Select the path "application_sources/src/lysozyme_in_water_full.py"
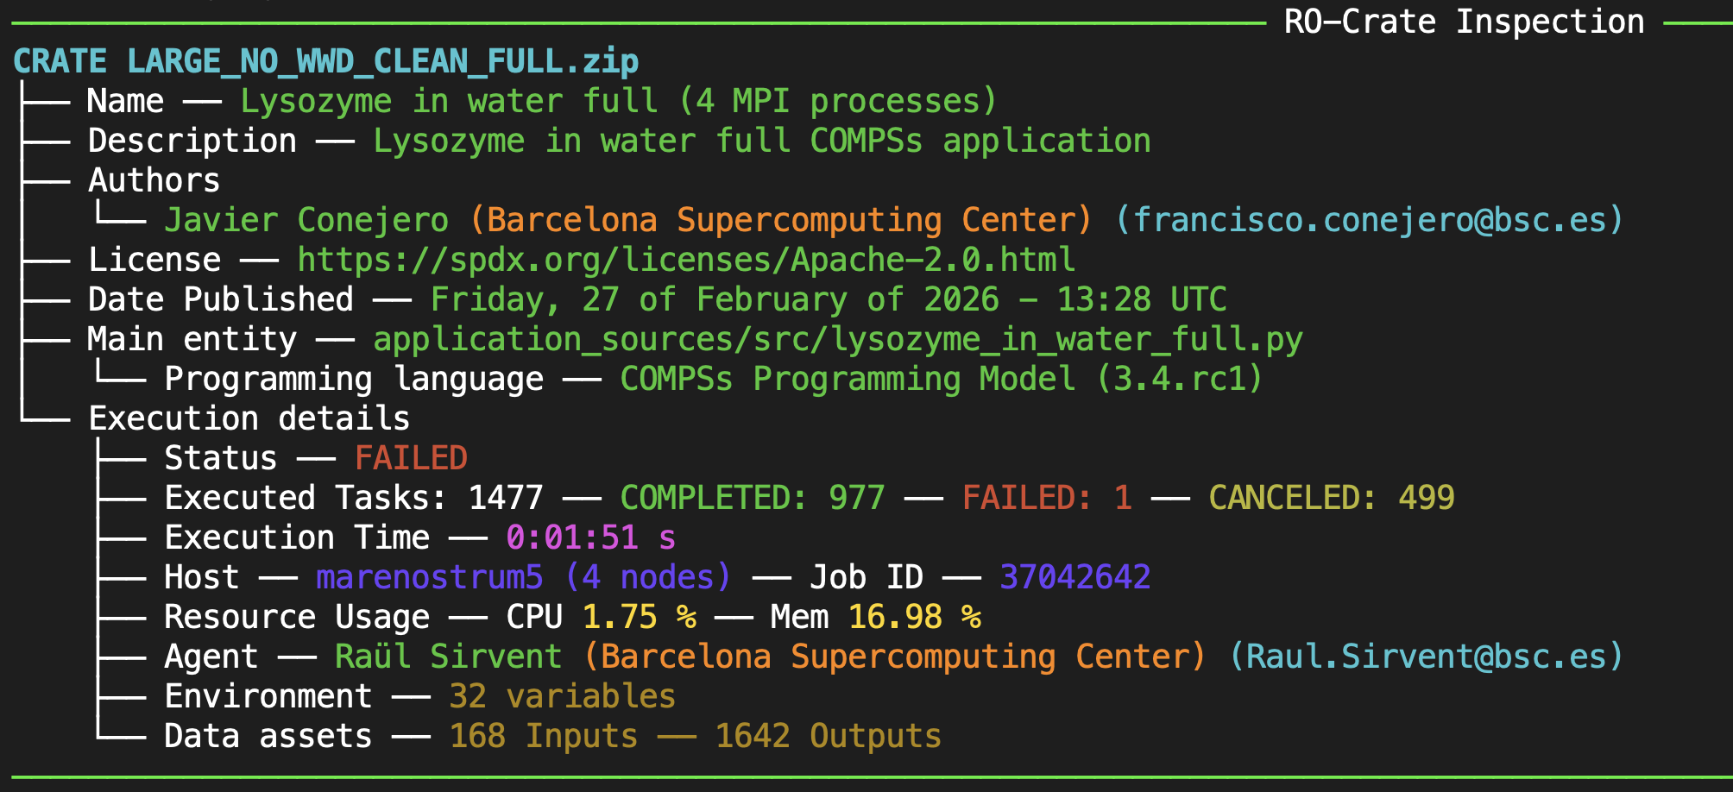This screenshot has width=1733, height=792. [838, 339]
